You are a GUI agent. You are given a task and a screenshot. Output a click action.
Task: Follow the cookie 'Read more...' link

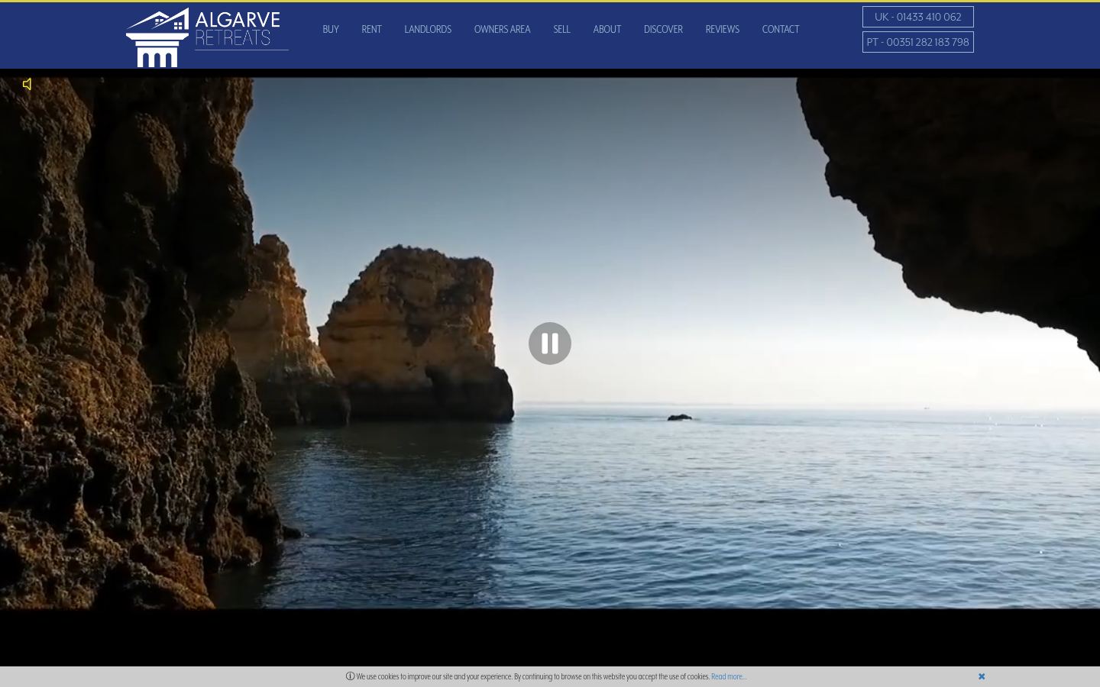[729, 676]
